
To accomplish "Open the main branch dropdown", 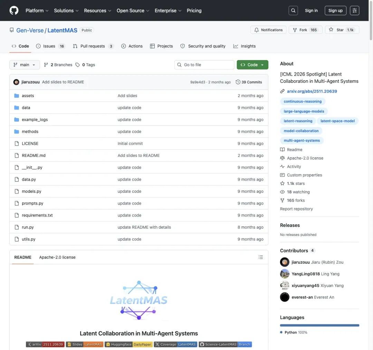I will [x=25, y=65].
